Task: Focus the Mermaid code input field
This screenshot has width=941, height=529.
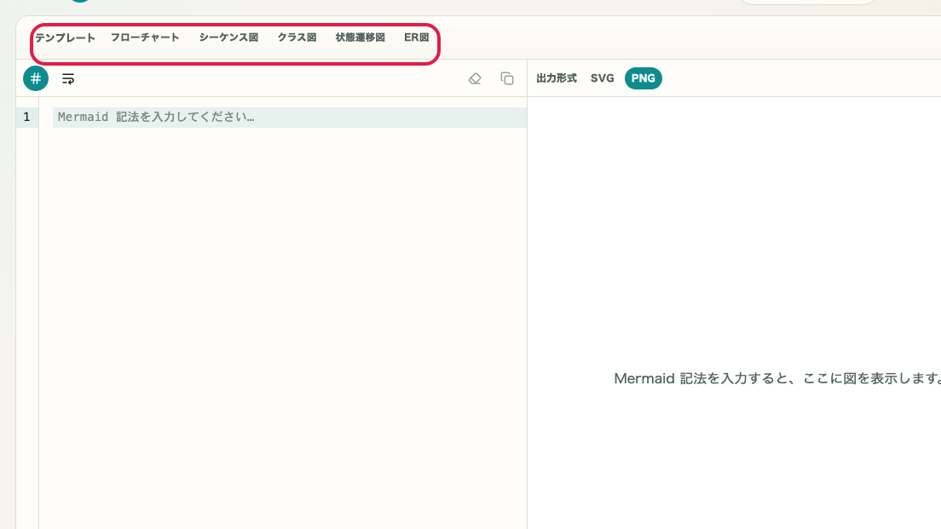Action: (290, 117)
